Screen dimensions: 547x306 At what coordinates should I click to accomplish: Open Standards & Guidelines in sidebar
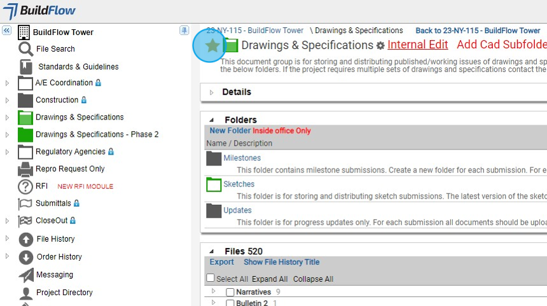[78, 67]
